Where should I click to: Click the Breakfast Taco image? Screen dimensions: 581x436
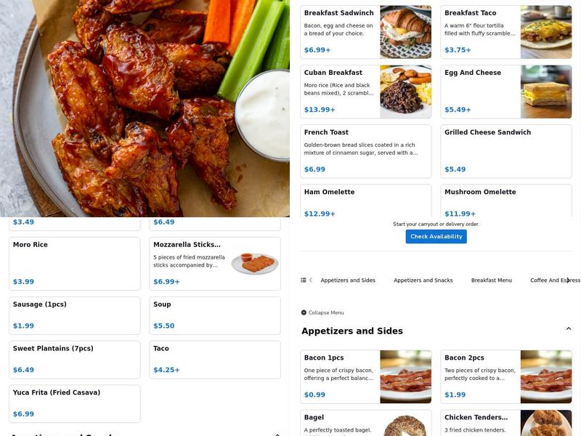[x=546, y=32]
